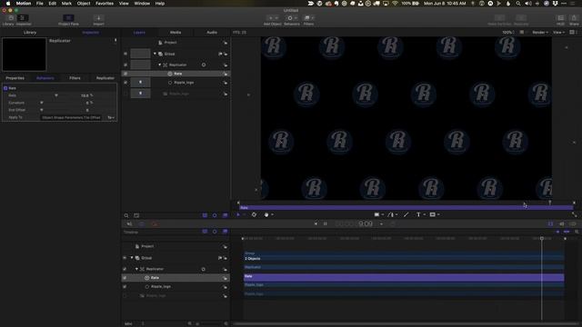Viewport: 582px width, 327px height.
Task: Switch to the Media tab
Action: (176, 33)
